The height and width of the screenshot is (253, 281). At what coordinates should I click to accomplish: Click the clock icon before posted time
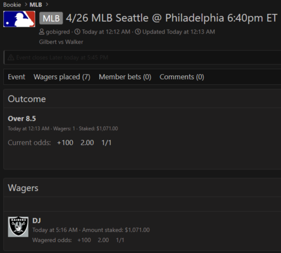pyautogui.click(x=77, y=32)
